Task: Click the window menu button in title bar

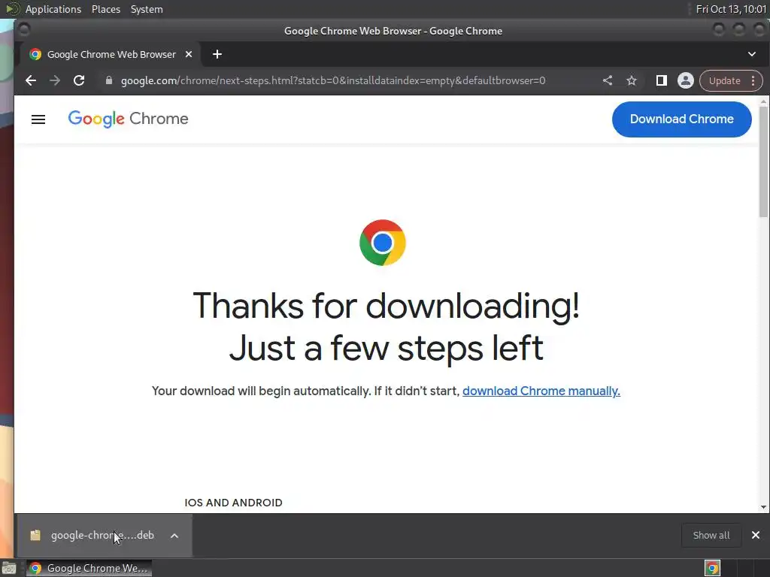Action: 23,30
